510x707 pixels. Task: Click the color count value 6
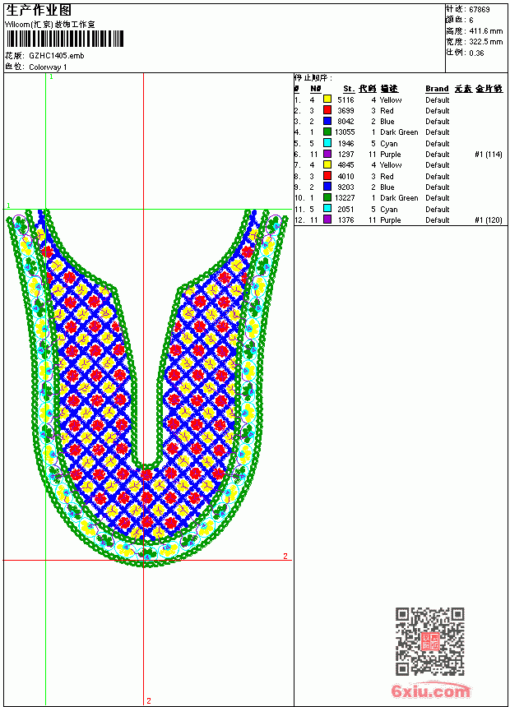(471, 21)
